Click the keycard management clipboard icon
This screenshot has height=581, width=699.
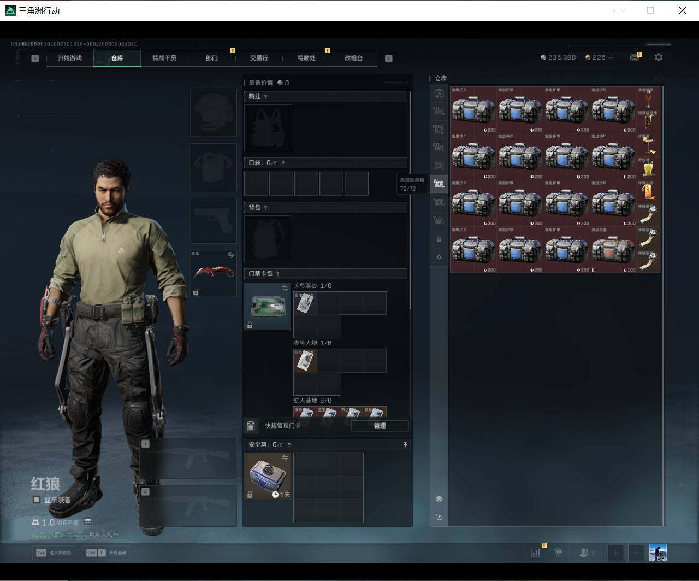click(251, 426)
